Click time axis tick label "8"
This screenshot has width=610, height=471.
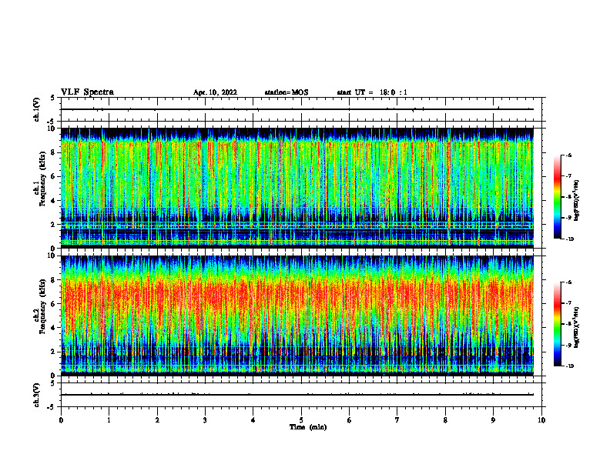pyautogui.click(x=445, y=420)
